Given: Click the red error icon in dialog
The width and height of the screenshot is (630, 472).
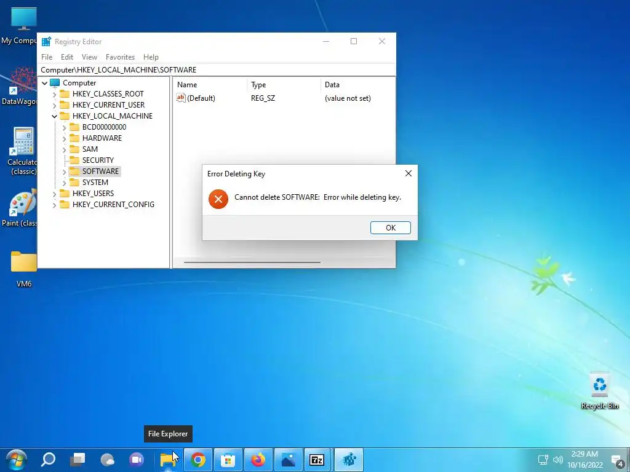Looking at the screenshot, I should point(218,199).
